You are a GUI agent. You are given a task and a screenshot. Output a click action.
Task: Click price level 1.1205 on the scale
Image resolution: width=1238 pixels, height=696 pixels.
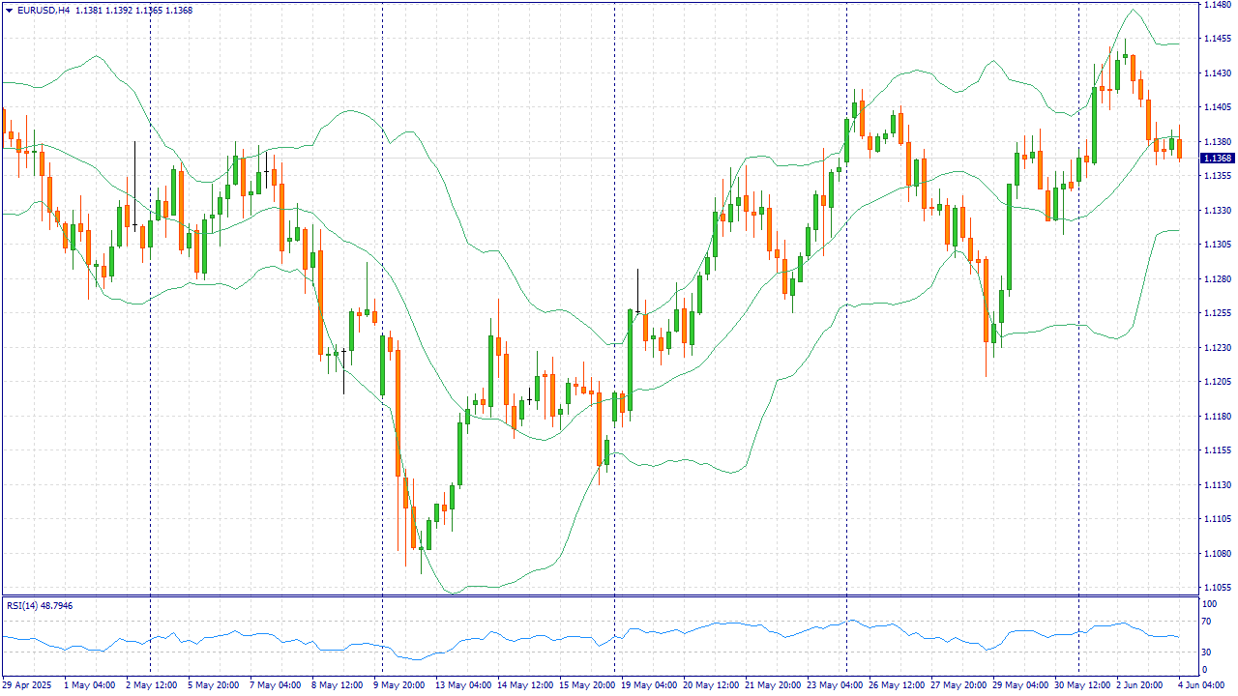pyautogui.click(x=1218, y=382)
